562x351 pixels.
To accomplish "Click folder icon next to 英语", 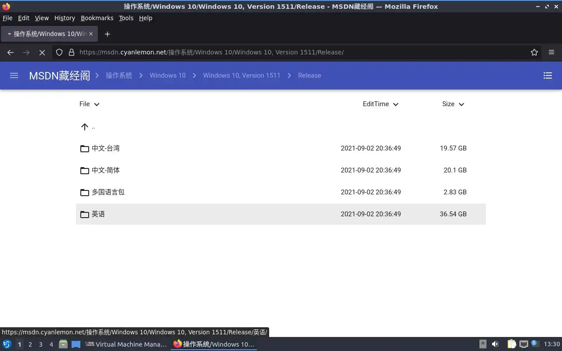I will click(x=85, y=214).
